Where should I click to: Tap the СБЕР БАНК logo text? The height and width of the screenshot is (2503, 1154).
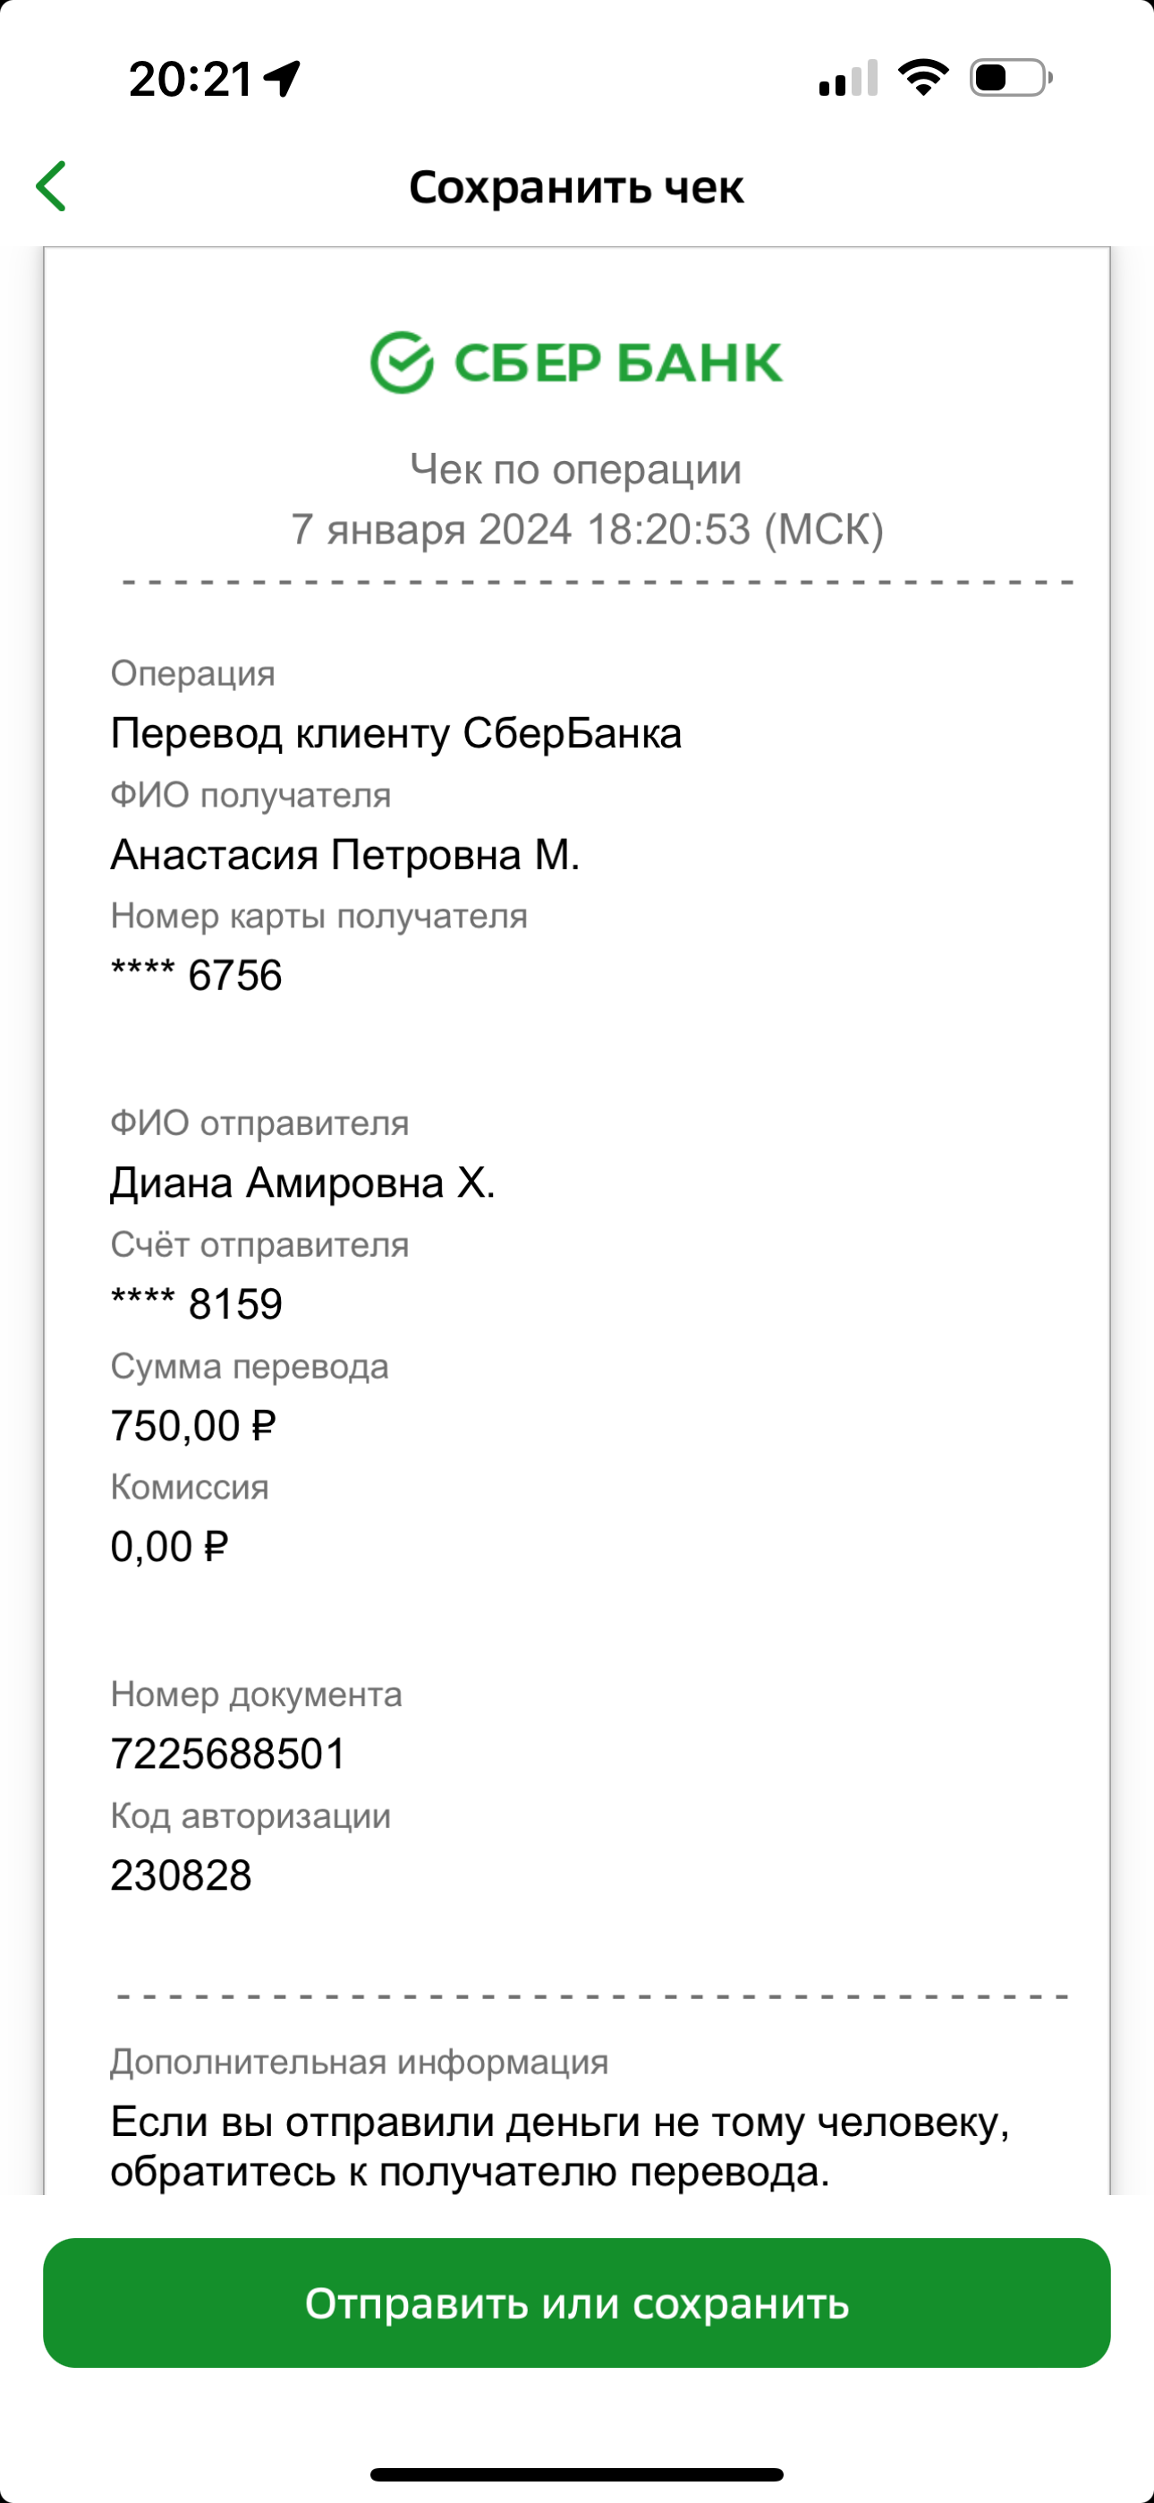(x=618, y=363)
